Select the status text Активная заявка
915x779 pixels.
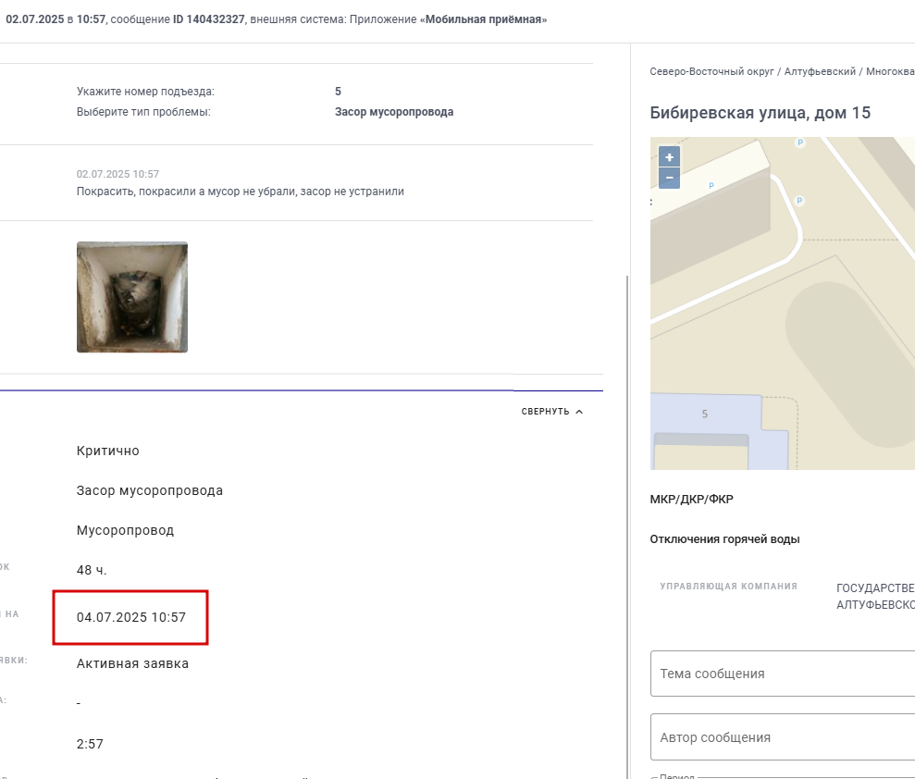click(132, 663)
